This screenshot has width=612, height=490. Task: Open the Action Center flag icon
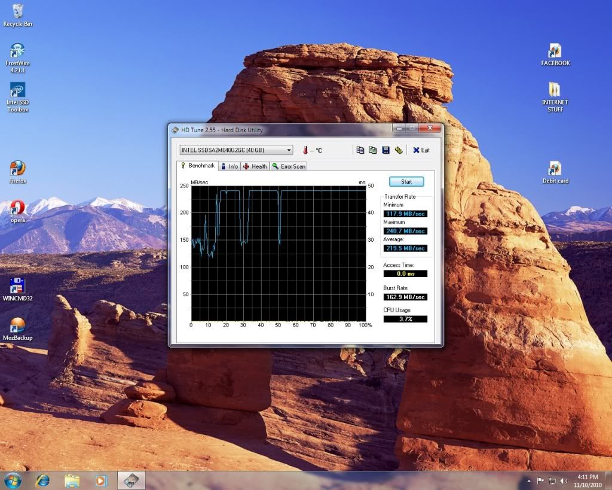point(540,481)
